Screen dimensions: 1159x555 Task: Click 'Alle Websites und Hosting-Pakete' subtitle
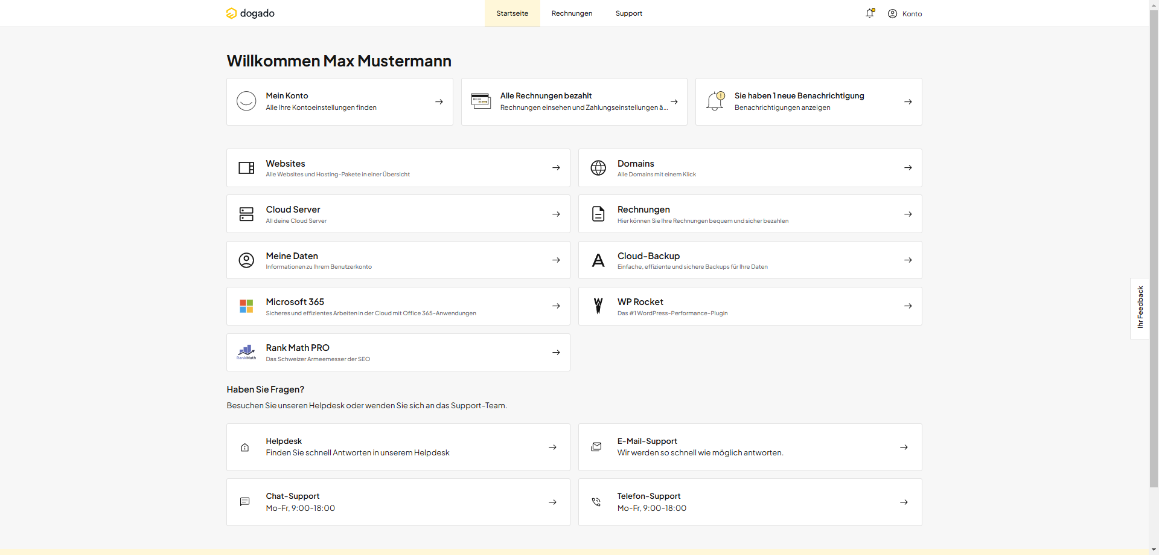click(x=338, y=175)
